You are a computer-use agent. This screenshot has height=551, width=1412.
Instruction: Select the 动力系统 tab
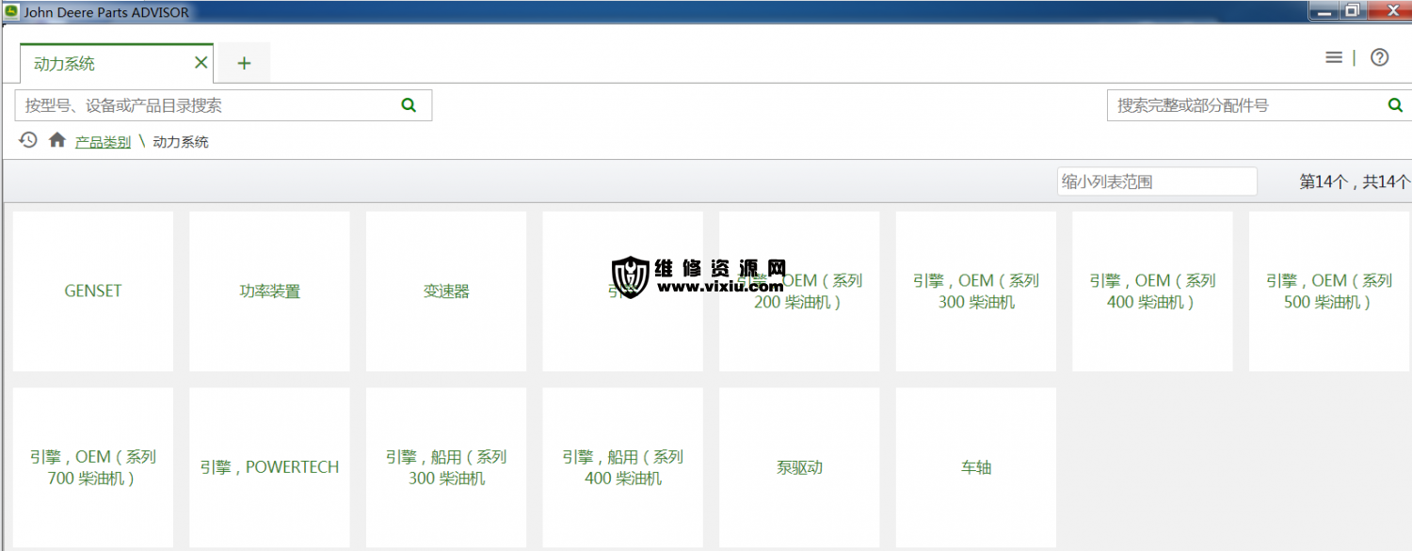[x=117, y=63]
